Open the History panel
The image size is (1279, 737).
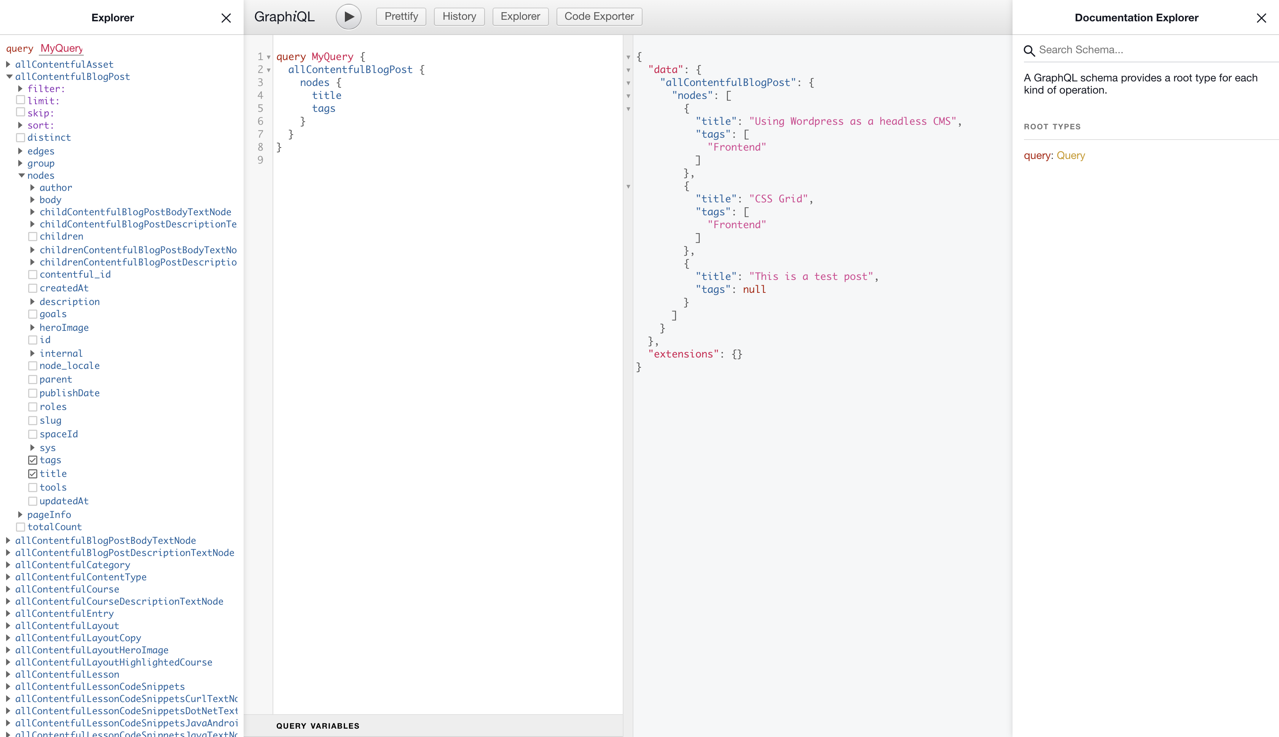pyautogui.click(x=459, y=16)
